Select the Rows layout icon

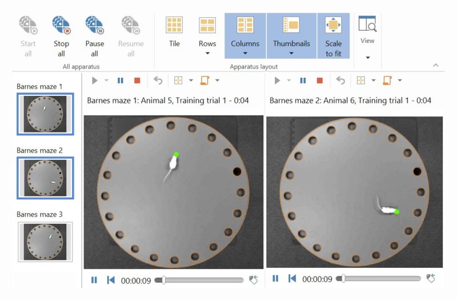[x=207, y=25]
